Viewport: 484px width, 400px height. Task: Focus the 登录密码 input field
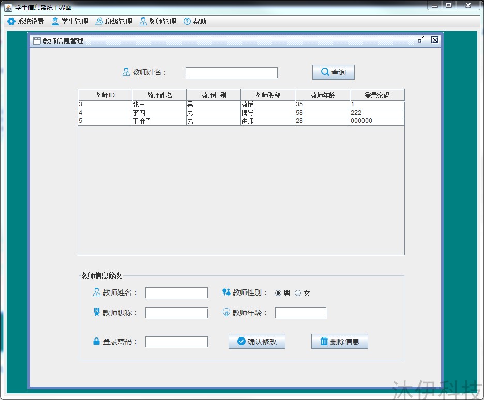pos(176,342)
